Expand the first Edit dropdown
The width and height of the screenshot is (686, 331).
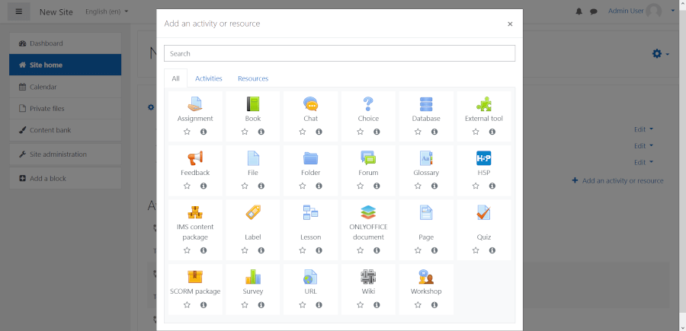pyautogui.click(x=643, y=129)
